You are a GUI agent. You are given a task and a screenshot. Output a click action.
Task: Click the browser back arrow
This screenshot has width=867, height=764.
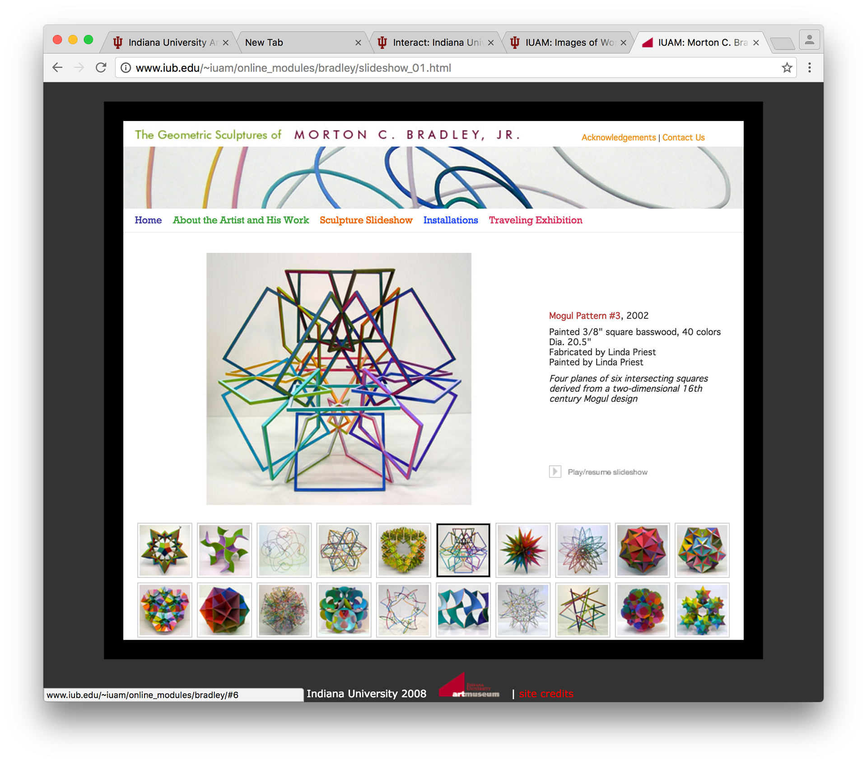(57, 68)
